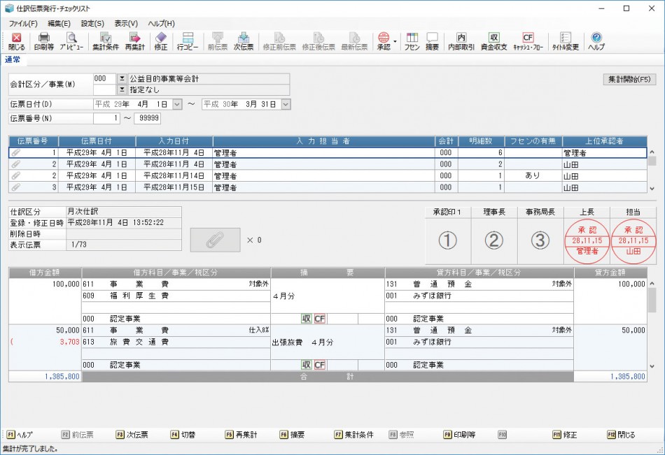Open the 会計区分 code dropdown next to 000

[122, 79]
